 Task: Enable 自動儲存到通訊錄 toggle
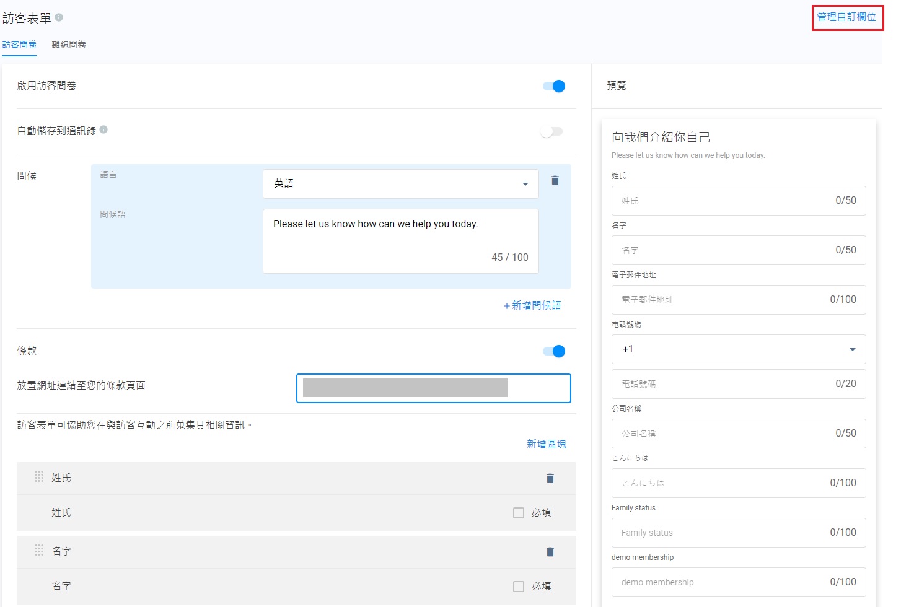551,131
